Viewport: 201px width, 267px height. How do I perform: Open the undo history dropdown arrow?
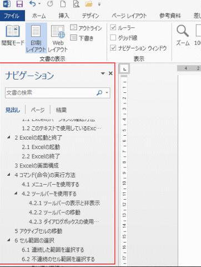[39, 4]
